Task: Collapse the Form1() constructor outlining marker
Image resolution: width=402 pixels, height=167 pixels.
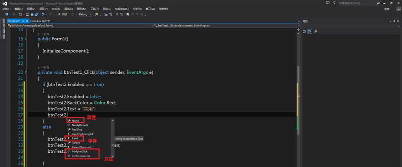Action: click(x=26, y=39)
